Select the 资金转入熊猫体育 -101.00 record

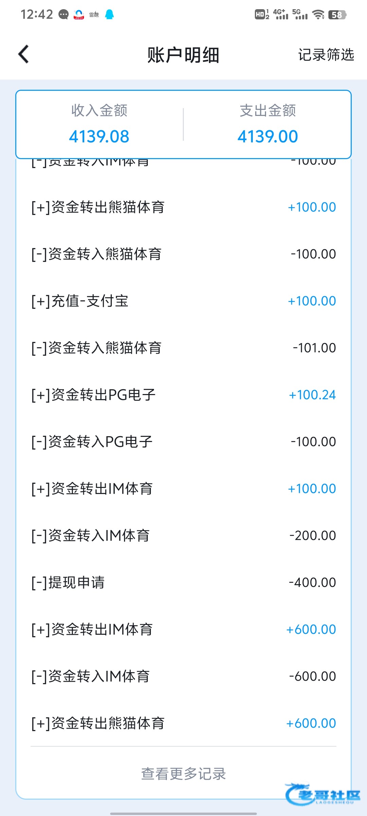coord(183,348)
